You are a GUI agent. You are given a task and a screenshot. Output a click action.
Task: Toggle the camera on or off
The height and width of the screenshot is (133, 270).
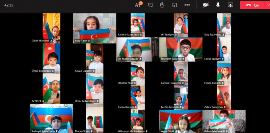click(206, 5)
